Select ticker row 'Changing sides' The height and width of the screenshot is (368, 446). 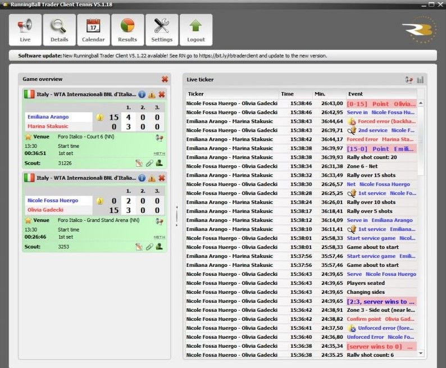click(301, 292)
